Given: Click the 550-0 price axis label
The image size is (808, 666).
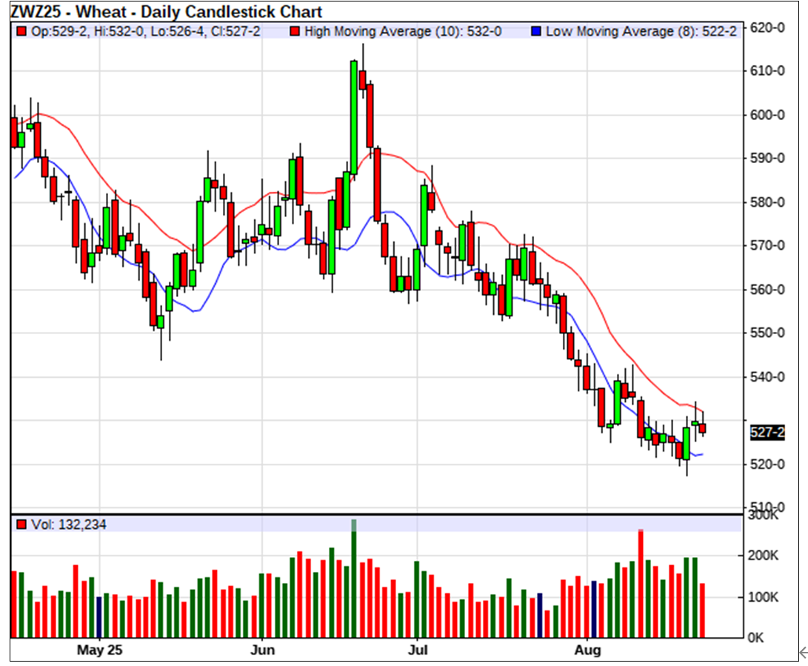Looking at the screenshot, I should [767, 333].
